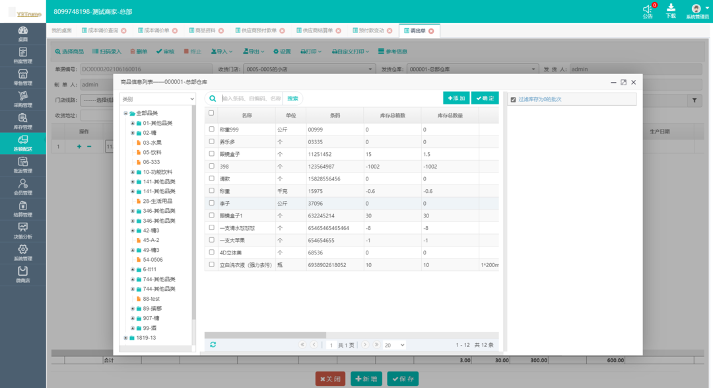Click the product search input field
The image size is (713, 388).
[251, 98]
